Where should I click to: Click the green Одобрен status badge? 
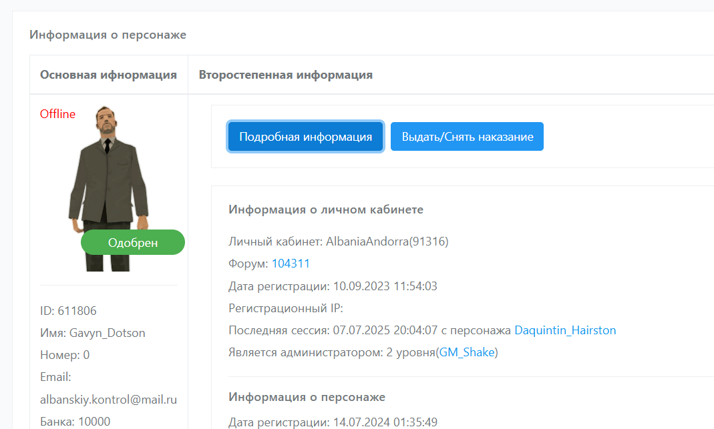[x=133, y=242]
